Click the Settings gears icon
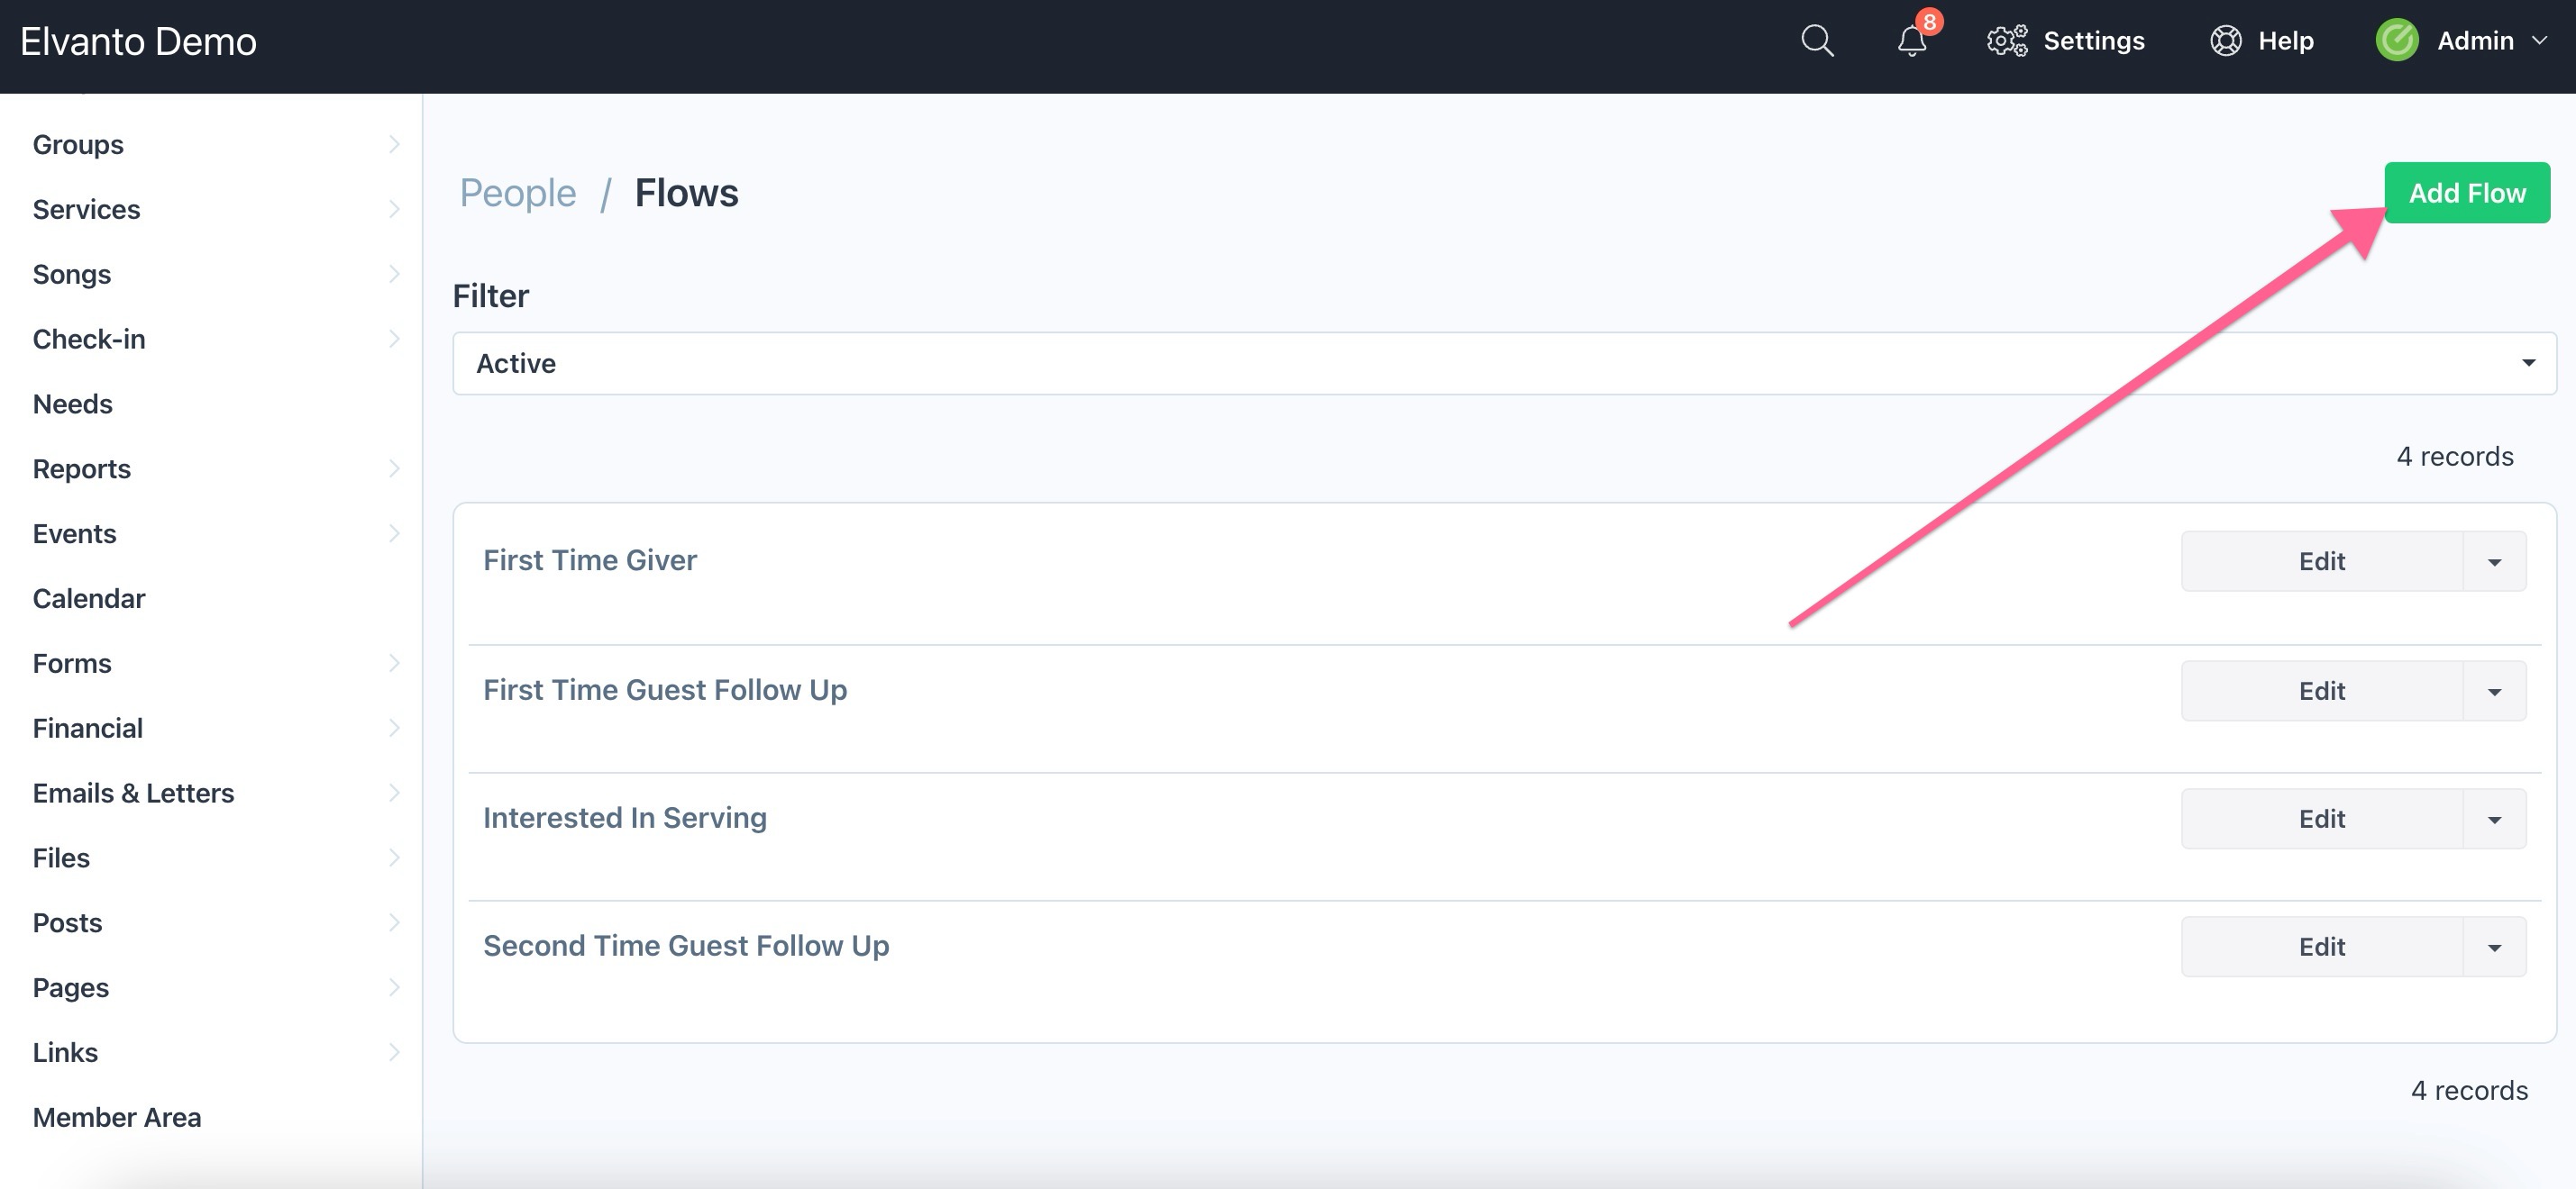The height and width of the screenshot is (1189, 2576). [x=2007, y=41]
